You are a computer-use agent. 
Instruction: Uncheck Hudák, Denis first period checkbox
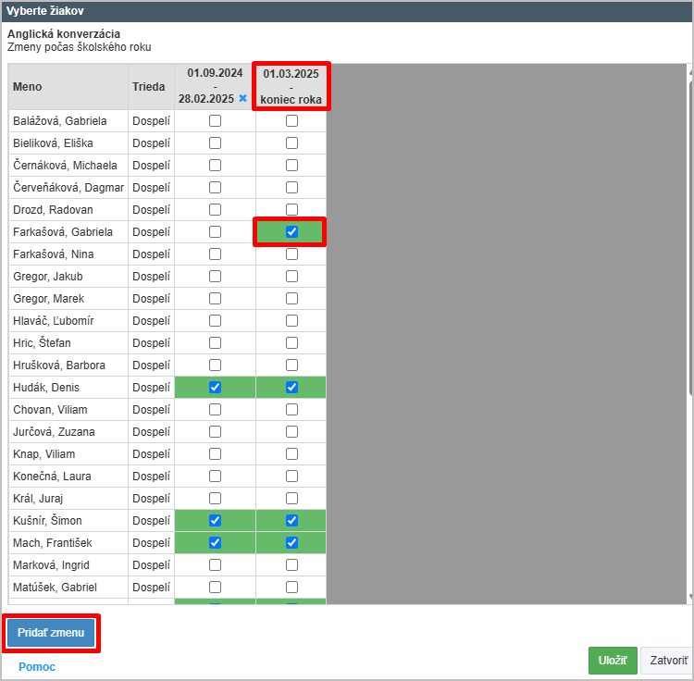tap(215, 388)
